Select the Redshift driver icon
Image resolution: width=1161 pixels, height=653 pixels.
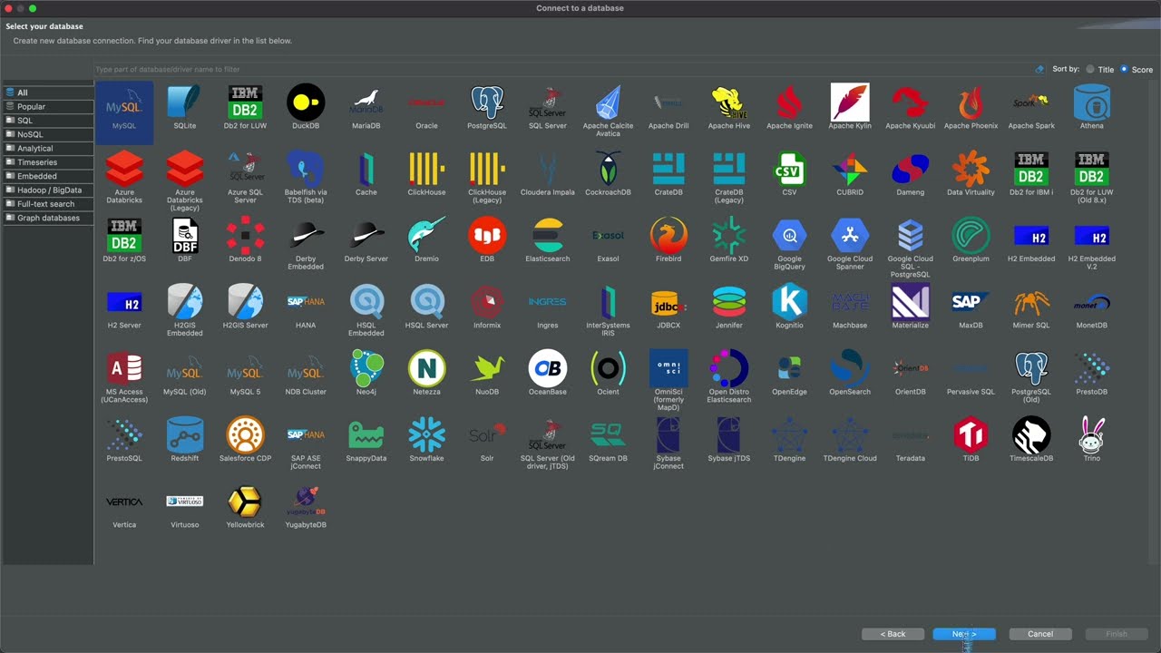click(x=184, y=440)
